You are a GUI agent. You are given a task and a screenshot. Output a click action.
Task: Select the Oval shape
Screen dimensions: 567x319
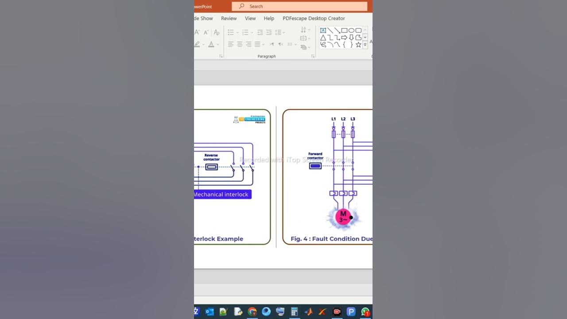[x=351, y=31]
